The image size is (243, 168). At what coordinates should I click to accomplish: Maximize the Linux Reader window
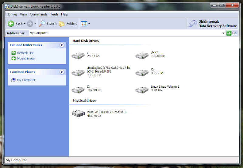[222, 5]
